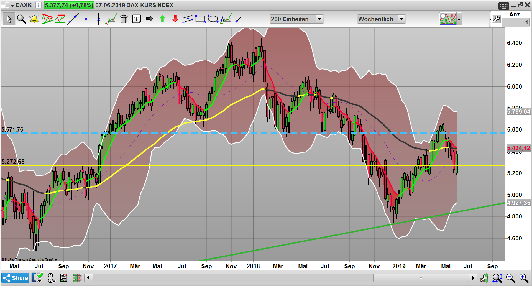This screenshot has width=532, height=286.
Task: Select the ellipse drawing tool
Action: pos(213,19)
